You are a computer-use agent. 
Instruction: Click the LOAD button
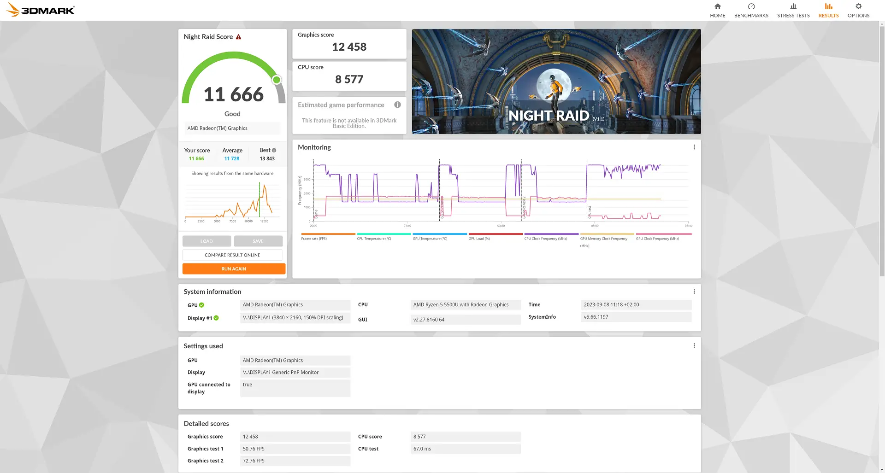[x=206, y=241]
